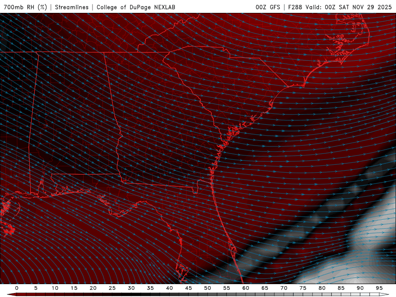This screenshot has width=396, height=297.
Task: Click the colorbar label "25"
Action: [112, 288]
